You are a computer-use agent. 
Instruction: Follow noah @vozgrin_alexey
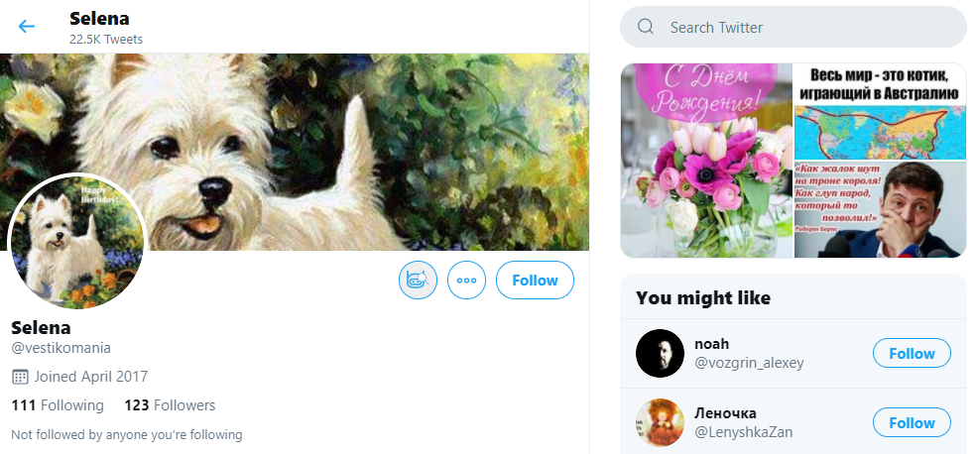911,354
